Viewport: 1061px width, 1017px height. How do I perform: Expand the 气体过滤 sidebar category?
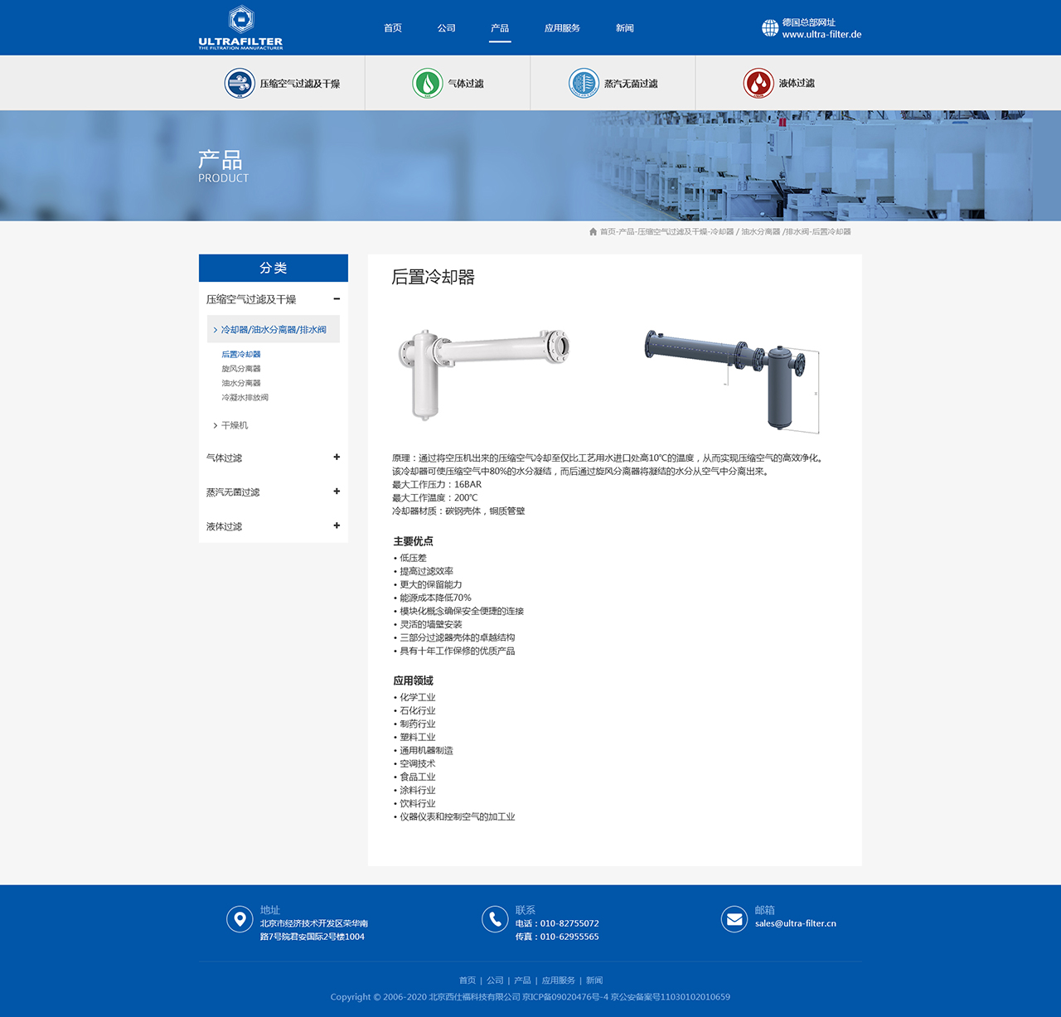tap(337, 458)
